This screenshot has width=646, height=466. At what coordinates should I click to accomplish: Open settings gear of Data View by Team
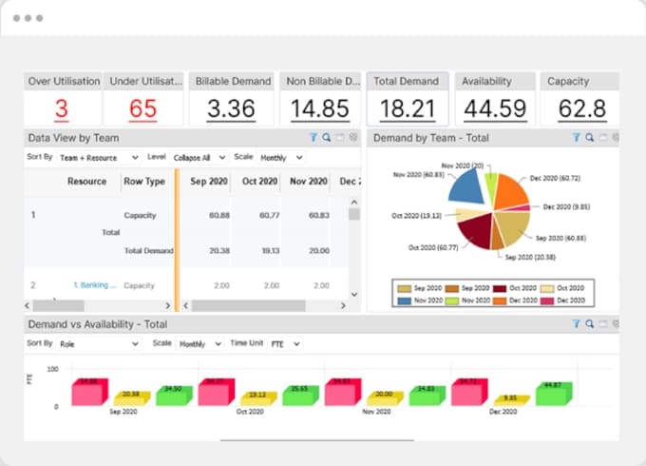(353, 137)
